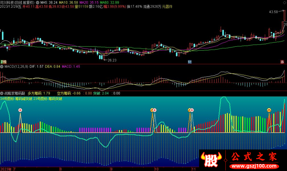Click the MA10: 36.58 label
The height and width of the screenshot is (171, 287).
coord(69,3)
